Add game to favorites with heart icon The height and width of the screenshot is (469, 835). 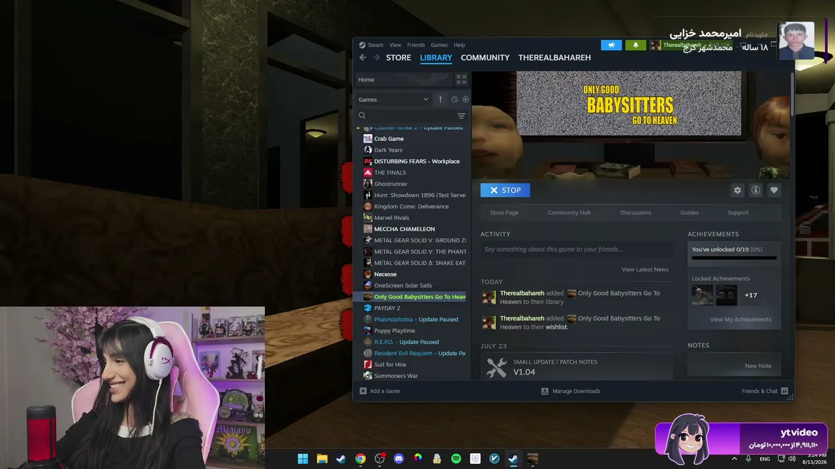[774, 190]
